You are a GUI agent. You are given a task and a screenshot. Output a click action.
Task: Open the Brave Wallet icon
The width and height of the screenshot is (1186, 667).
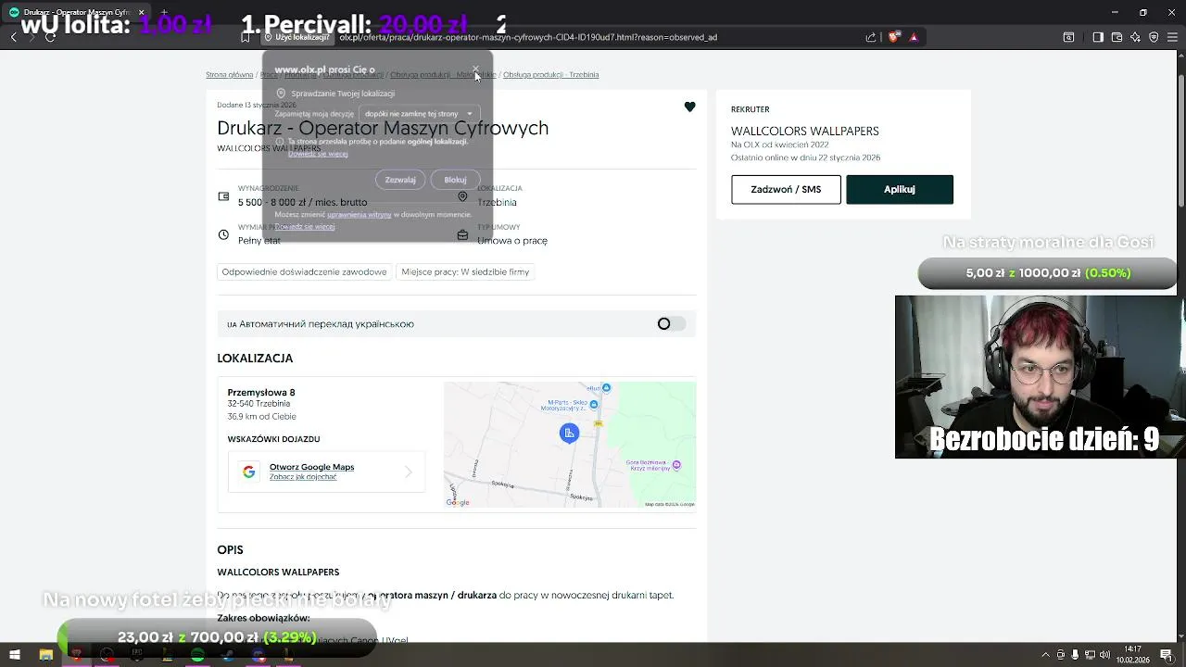[1117, 37]
